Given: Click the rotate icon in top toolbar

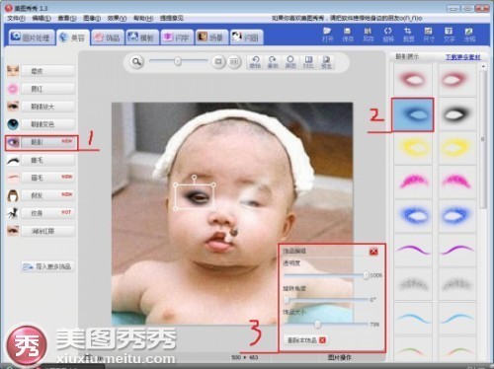Looking at the screenshot, I should [x=388, y=35].
